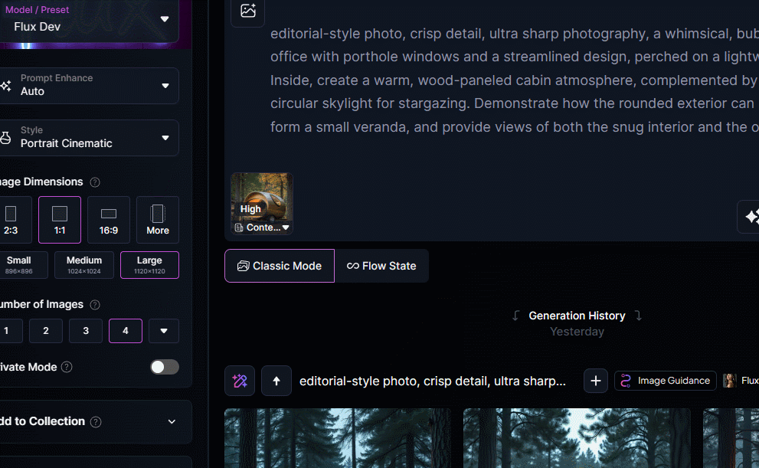Open the Style Portrait Cinematic dropdown

click(x=89, y=138)
